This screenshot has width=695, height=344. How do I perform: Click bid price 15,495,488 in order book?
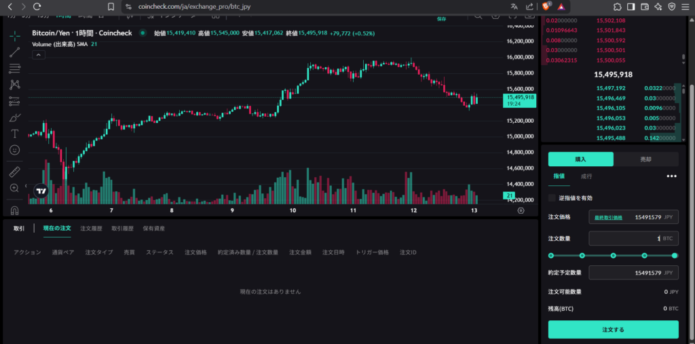point(611,138)
